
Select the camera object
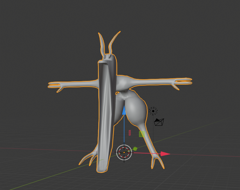[159, 122]
